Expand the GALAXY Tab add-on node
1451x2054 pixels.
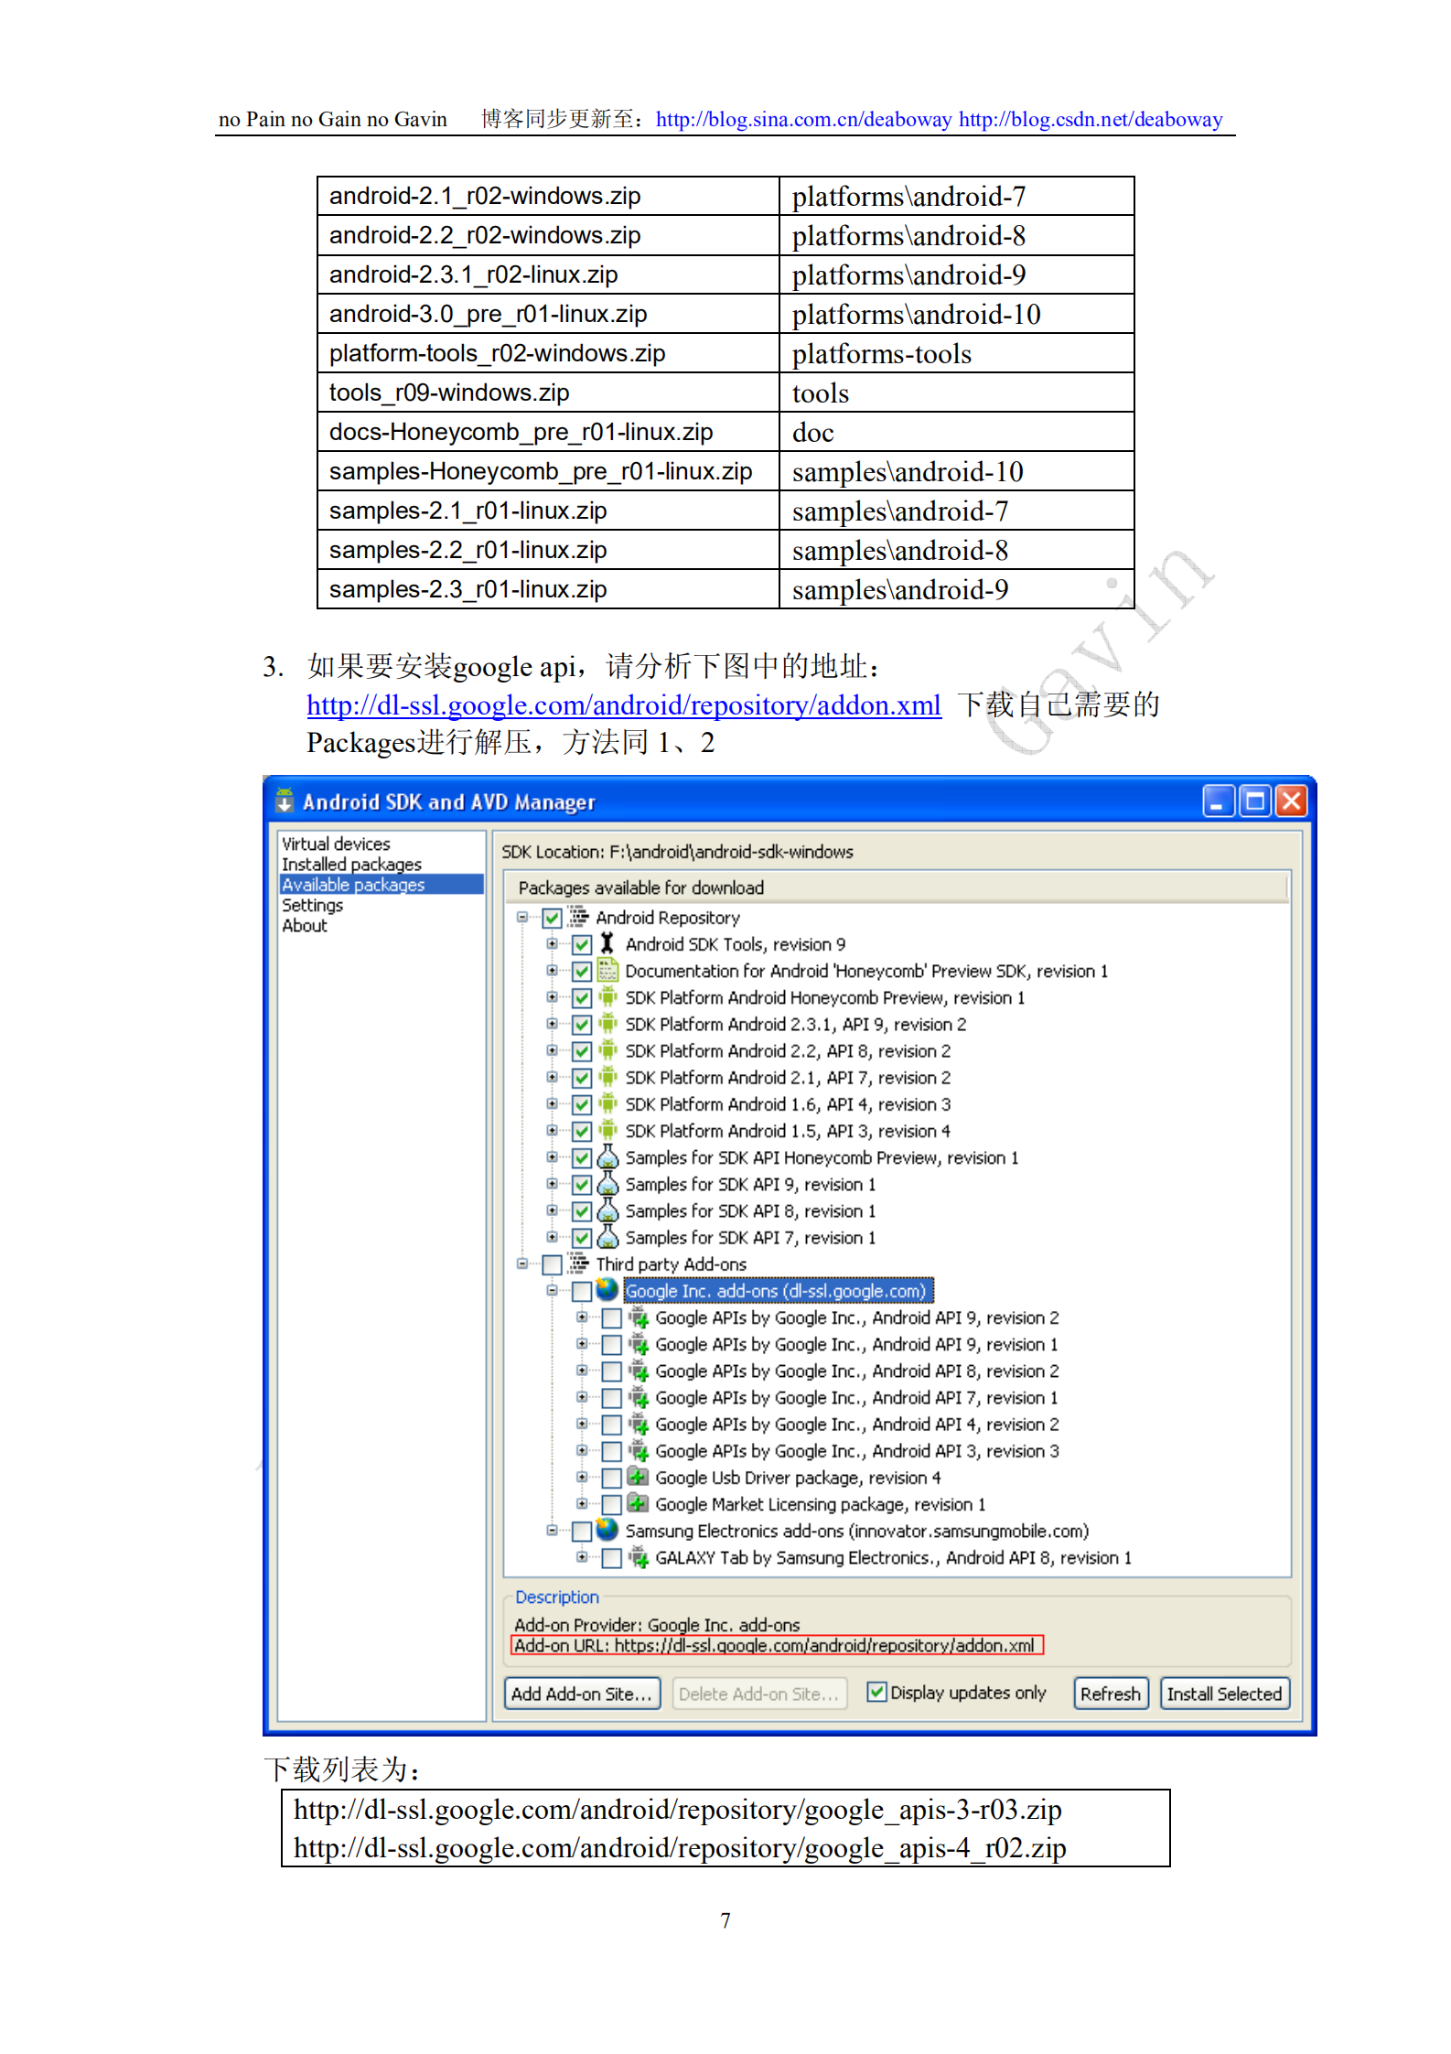coord(582,1555)
